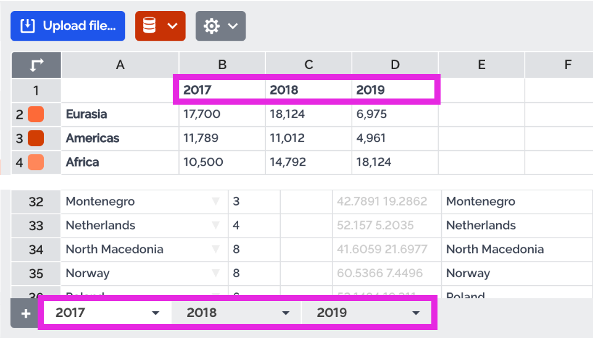Click the 2018 column header cell
The image size is (593, 338).
point(309,90)
